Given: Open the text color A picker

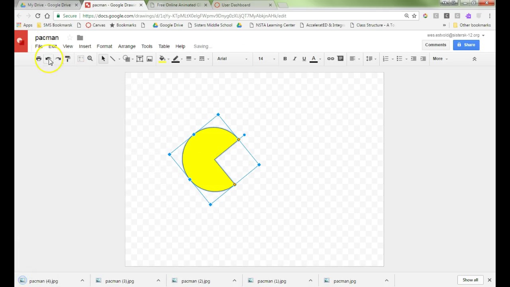Looking at the screenshot, I should (x=314, y=59).
